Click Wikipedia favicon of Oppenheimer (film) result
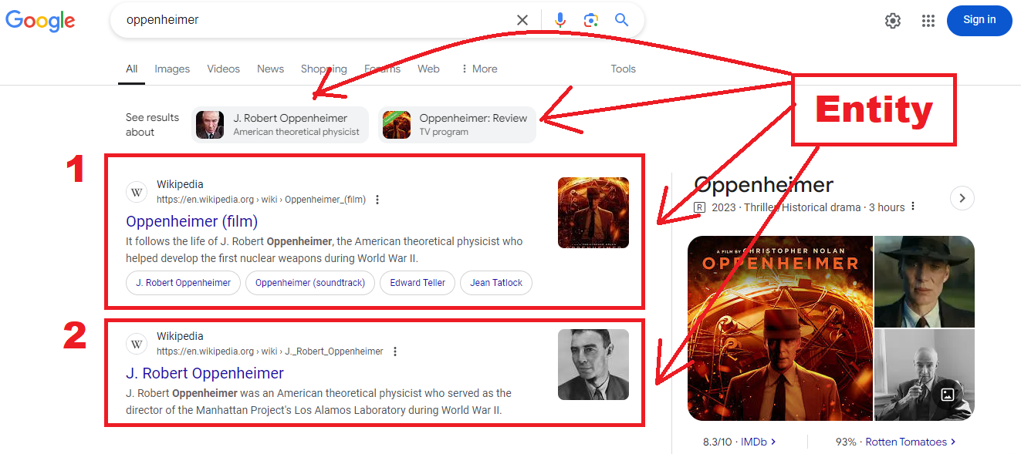 [x=137, y=192]
